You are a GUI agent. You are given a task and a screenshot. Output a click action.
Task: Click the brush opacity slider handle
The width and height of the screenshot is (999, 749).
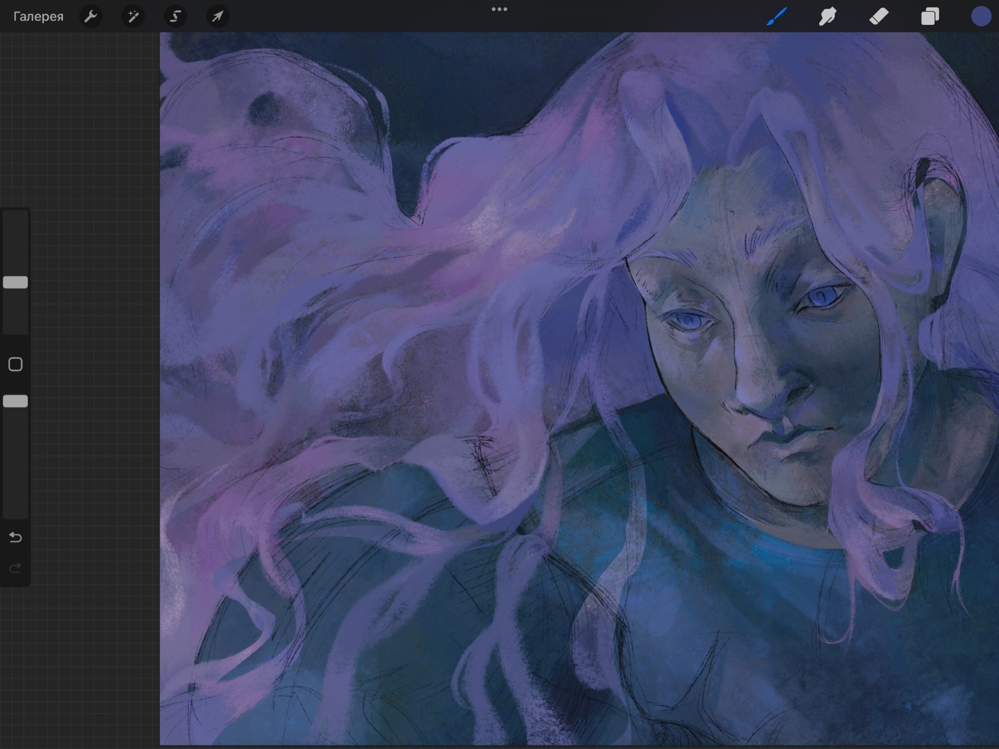click(15, 401)
